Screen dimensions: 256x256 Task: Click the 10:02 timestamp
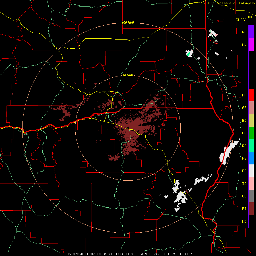click(186, 254)
